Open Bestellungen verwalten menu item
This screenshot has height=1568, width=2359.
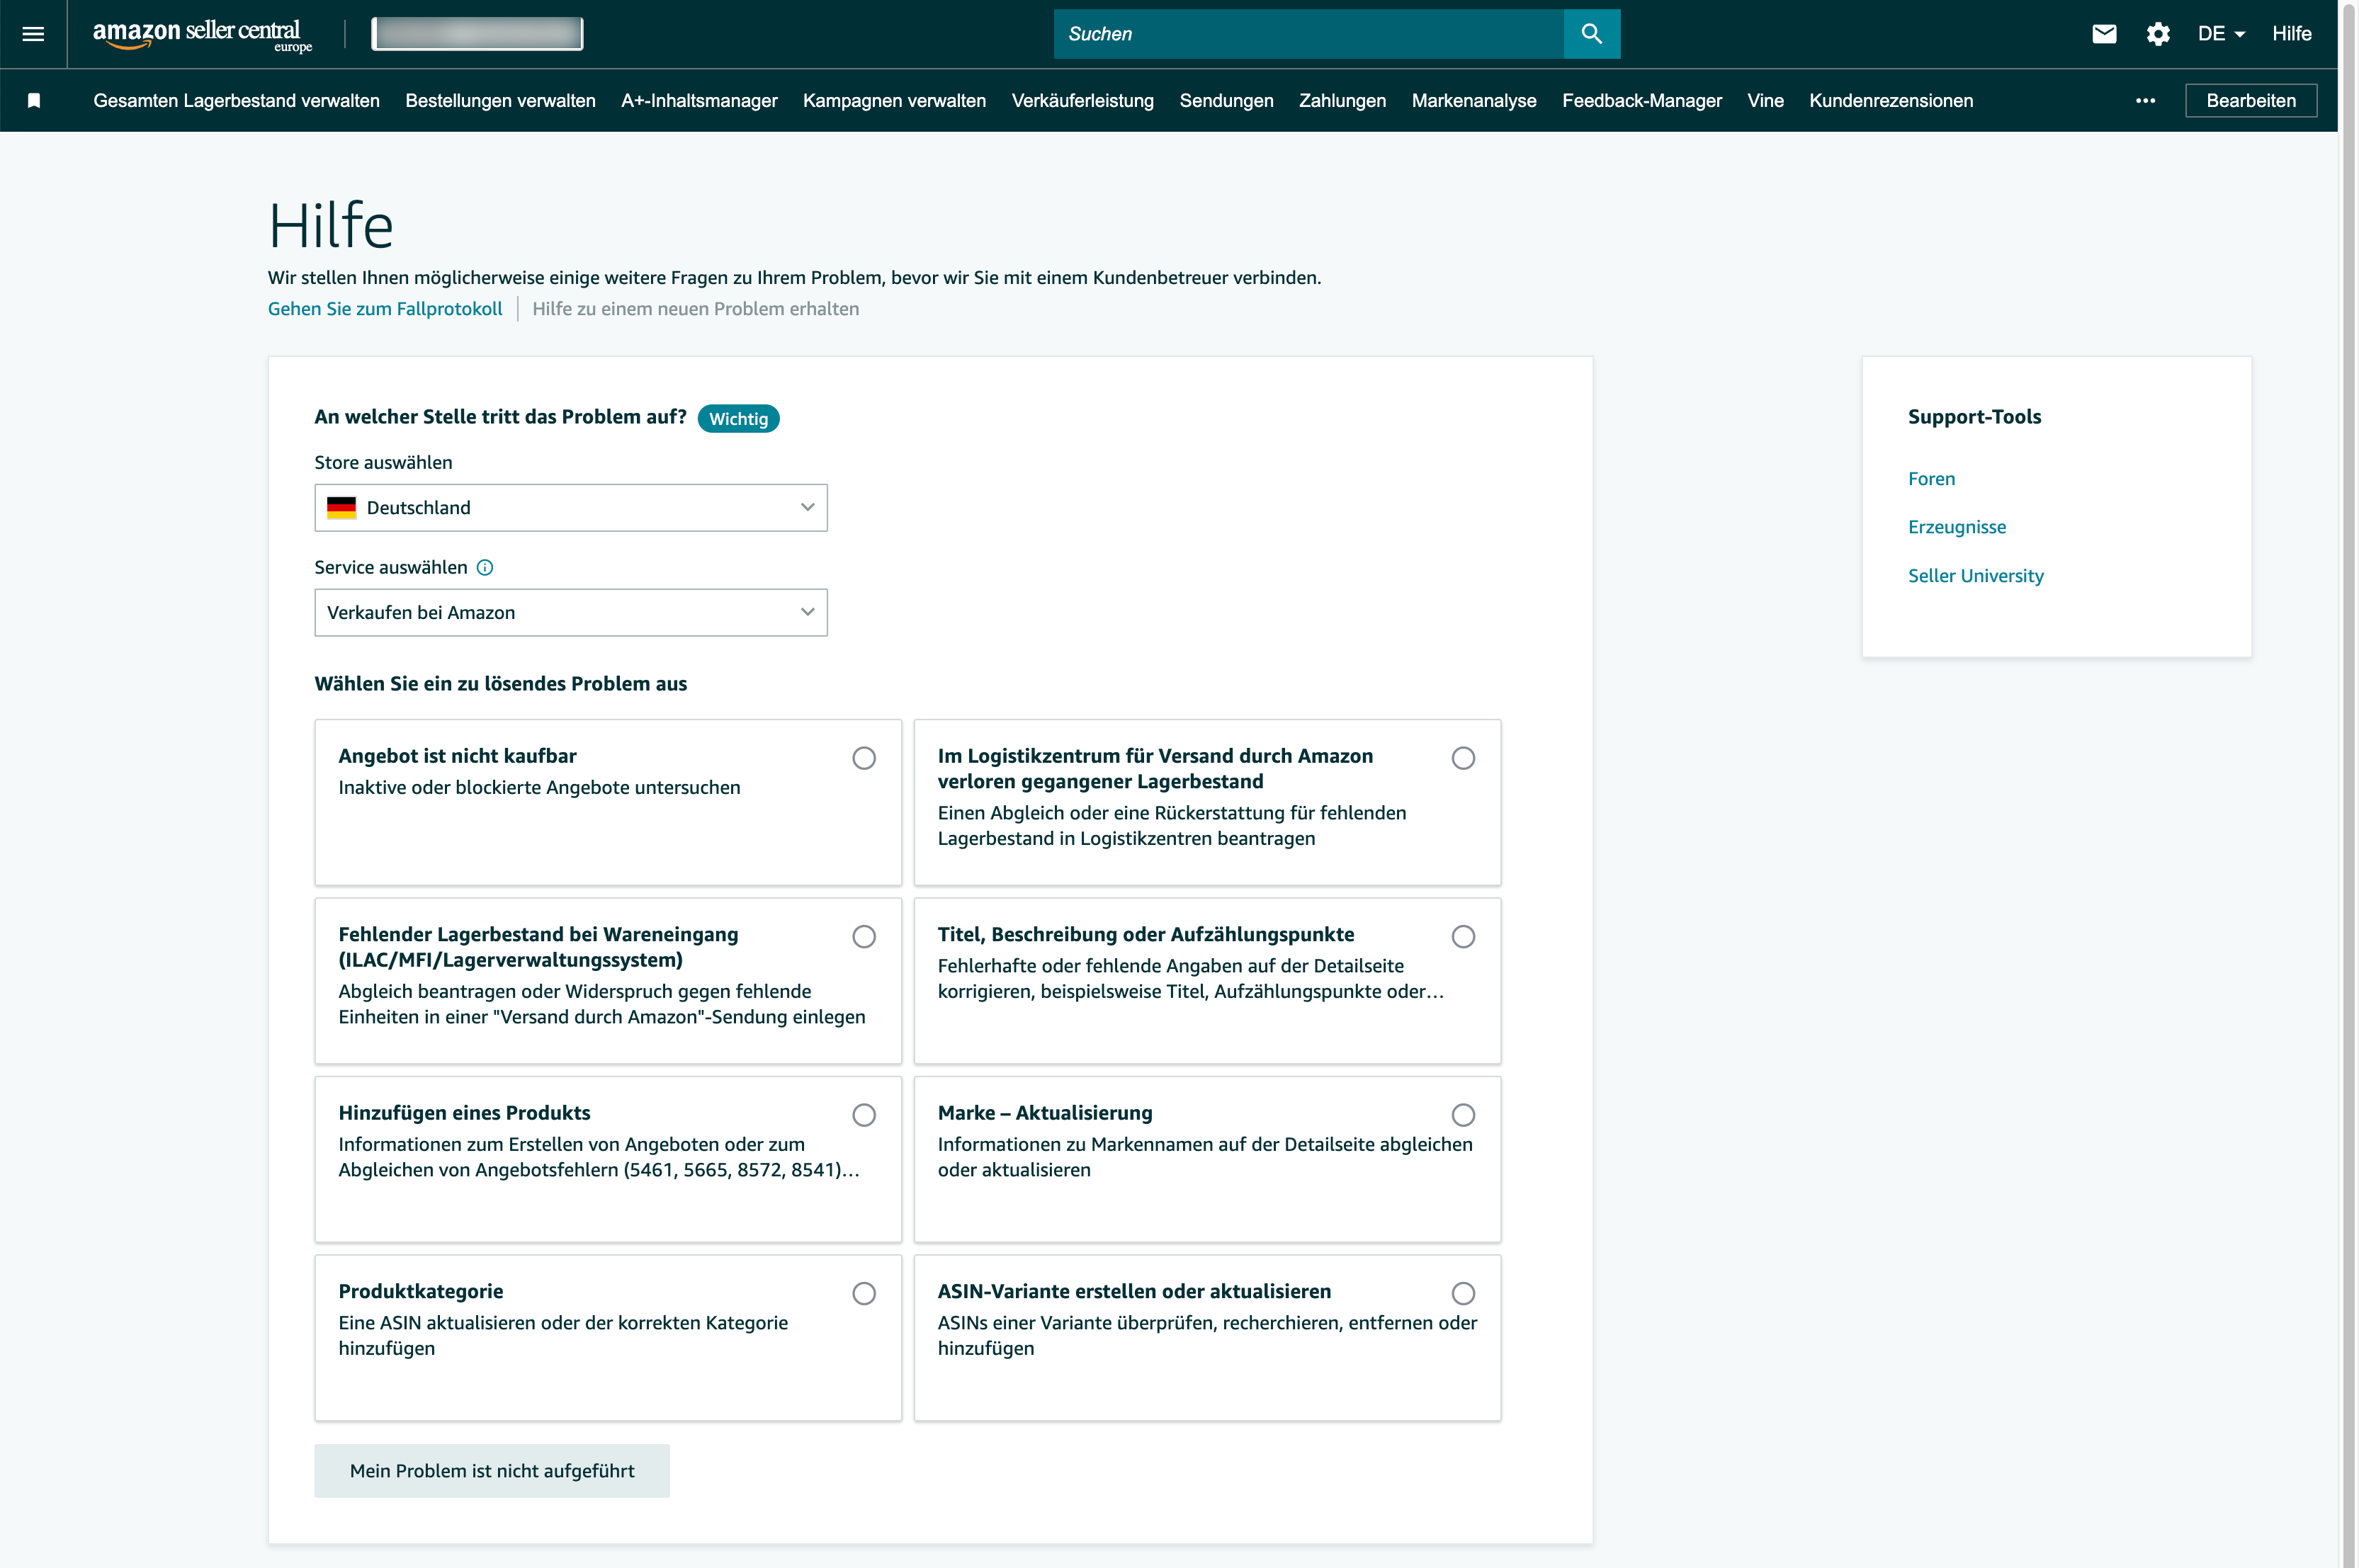[x=500, y=100]
